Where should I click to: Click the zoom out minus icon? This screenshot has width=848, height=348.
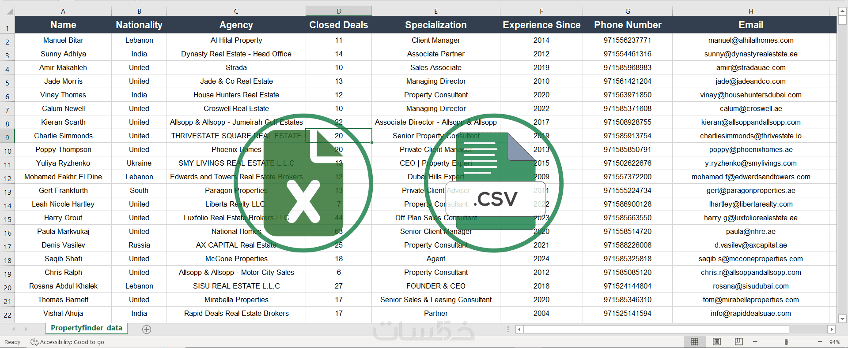pyautogui.click(x=755, y=342)
